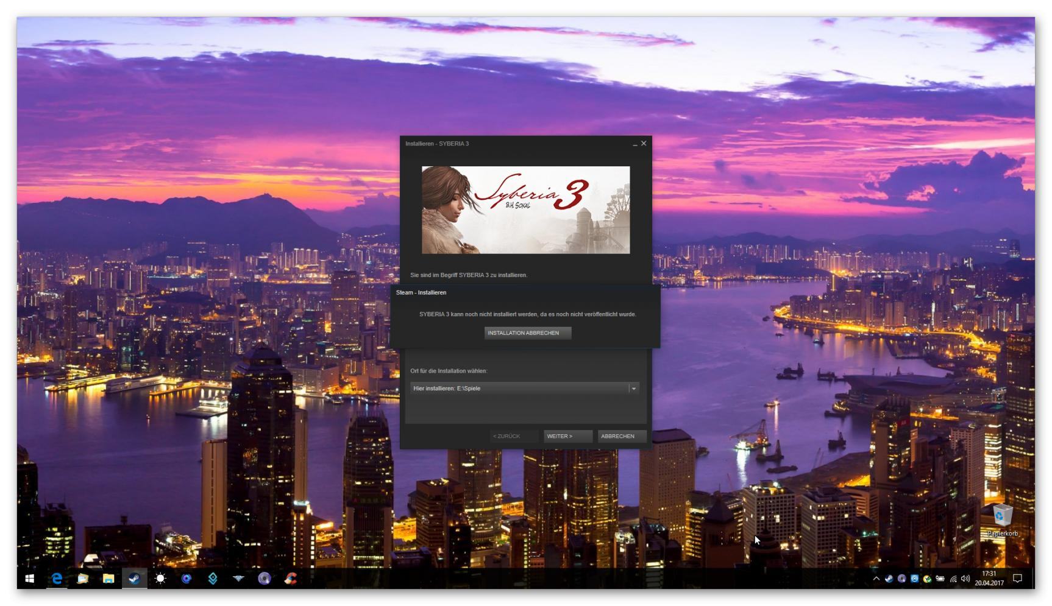Open the photo folder app next to Edge

click(x=83, y=579)
